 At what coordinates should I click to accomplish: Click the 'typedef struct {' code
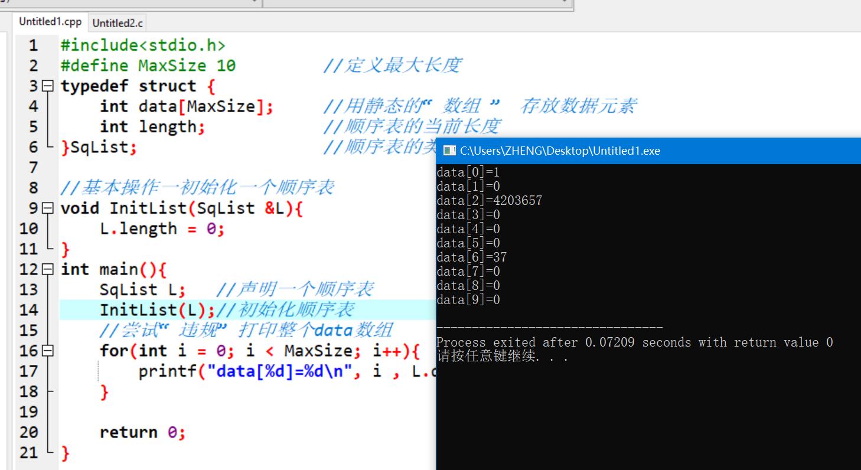(x=138, y=86)
